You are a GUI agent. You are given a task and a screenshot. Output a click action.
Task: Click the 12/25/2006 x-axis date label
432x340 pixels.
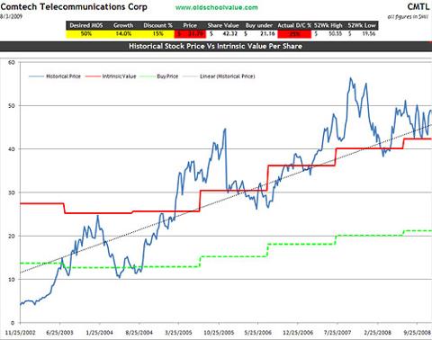298,333
